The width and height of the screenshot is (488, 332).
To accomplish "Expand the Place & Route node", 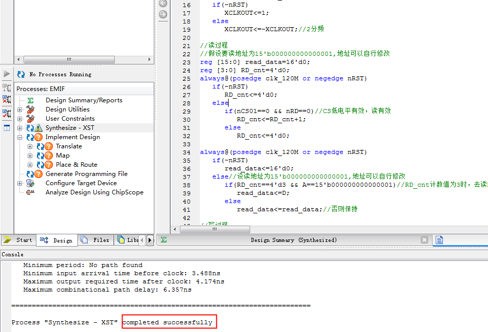I will point(30,165).
